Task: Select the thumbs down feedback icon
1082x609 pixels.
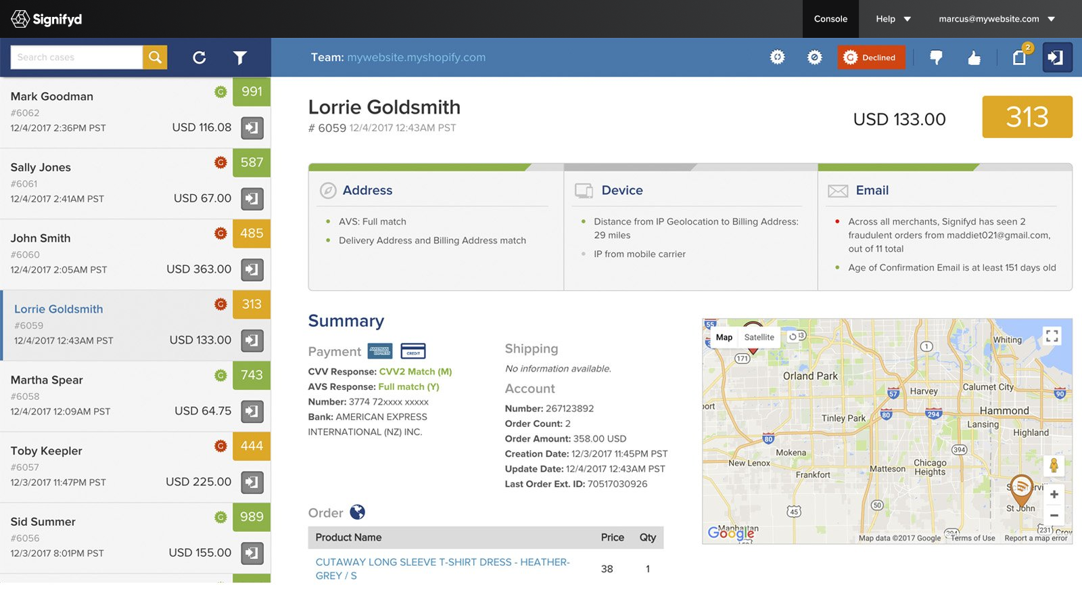Action: click(x=937, y=58)
